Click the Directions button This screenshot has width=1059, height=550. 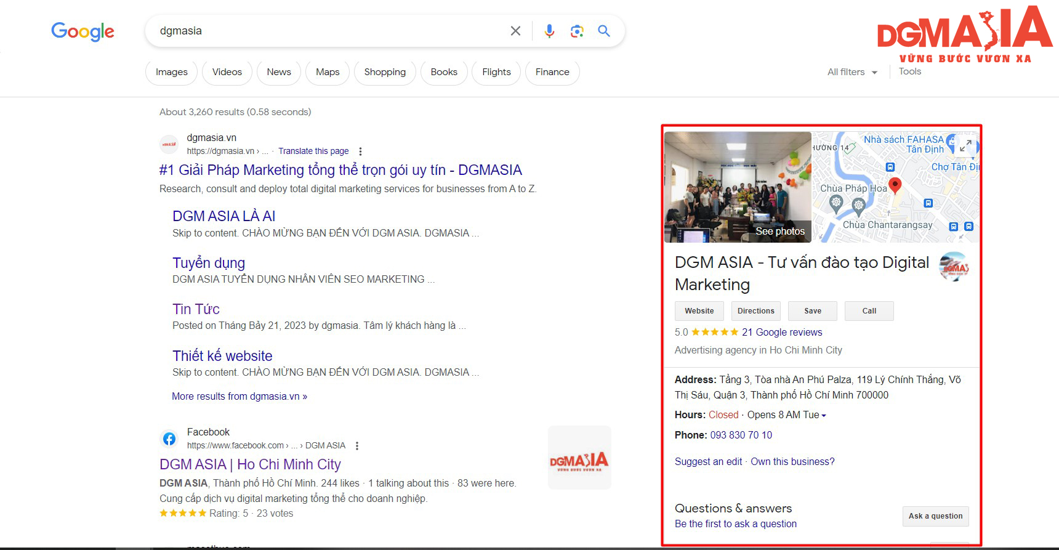click(756, 311)
